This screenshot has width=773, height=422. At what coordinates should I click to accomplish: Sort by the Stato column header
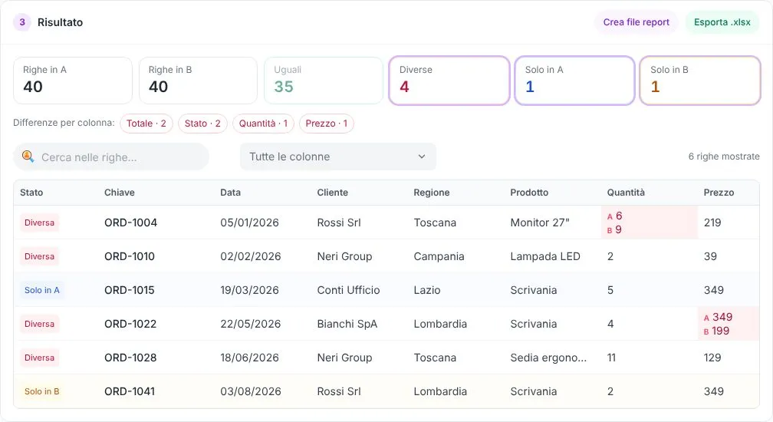31,193
